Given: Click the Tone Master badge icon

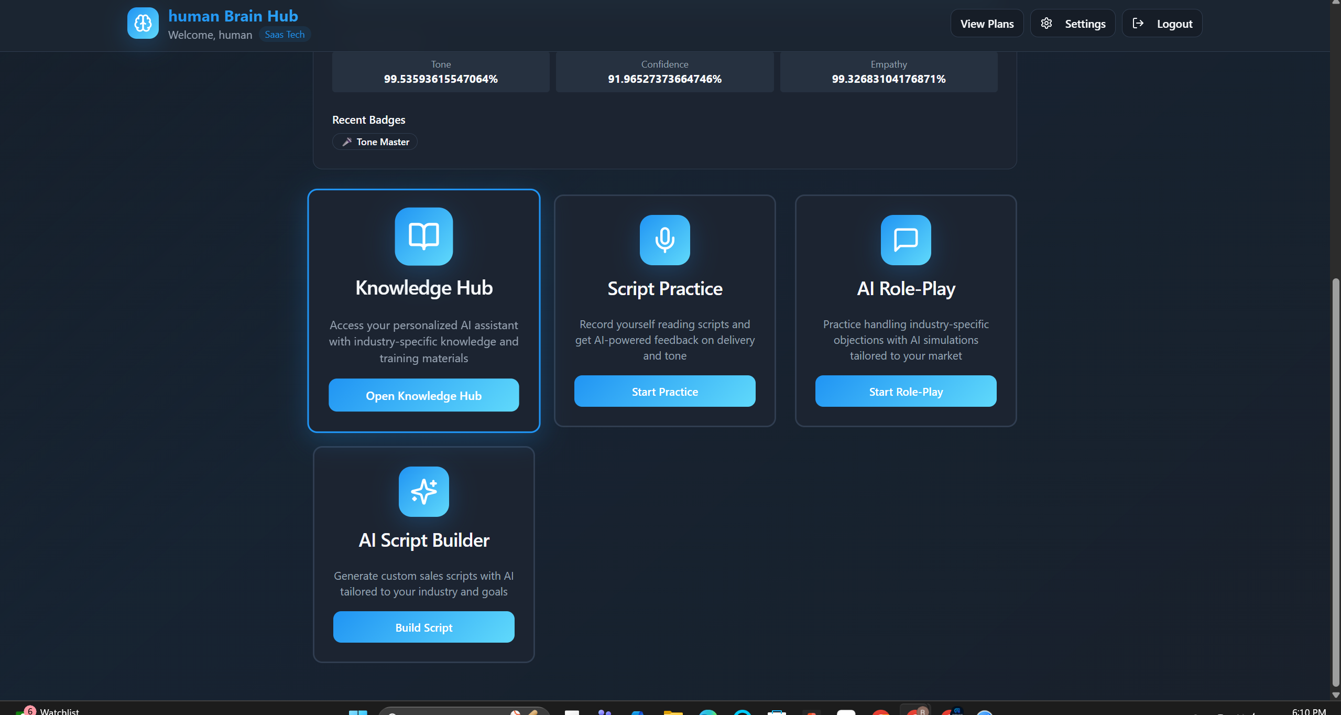Looking at the screenshot, I should click(x=347, y=142).
